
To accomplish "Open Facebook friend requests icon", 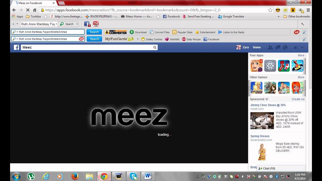I will (270, 47).
